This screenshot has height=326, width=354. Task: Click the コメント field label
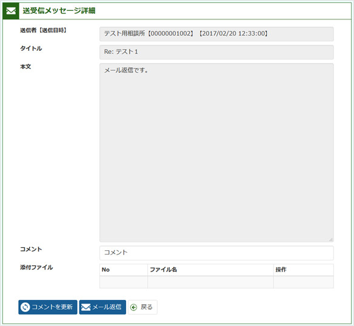tap(31, 249)
